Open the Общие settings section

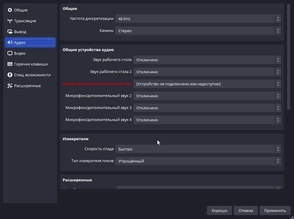[30, 10]
